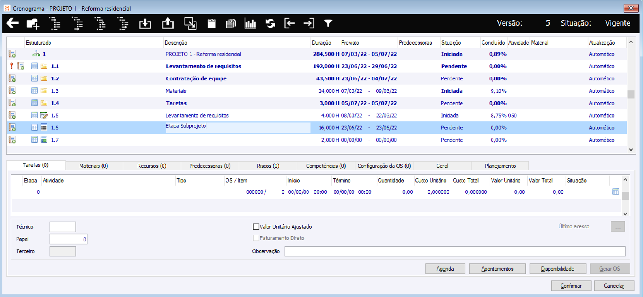The width and height of the screenshot is (643, 297).
Task: Click the 9,10% concluded value
Action: coord(498,91)
